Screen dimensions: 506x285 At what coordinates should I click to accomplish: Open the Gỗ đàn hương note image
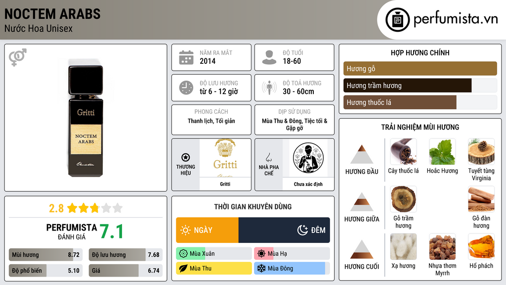click(481, 199)
